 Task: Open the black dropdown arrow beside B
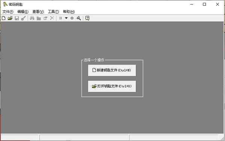66,18
